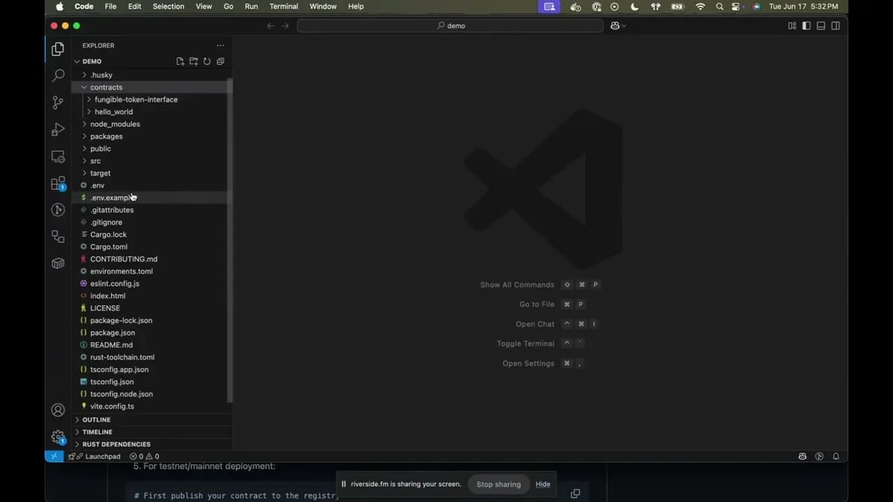
Task: Open the Copilot chat dropdown in title bar
Action: pyautogui.click(x=618, y=25)
